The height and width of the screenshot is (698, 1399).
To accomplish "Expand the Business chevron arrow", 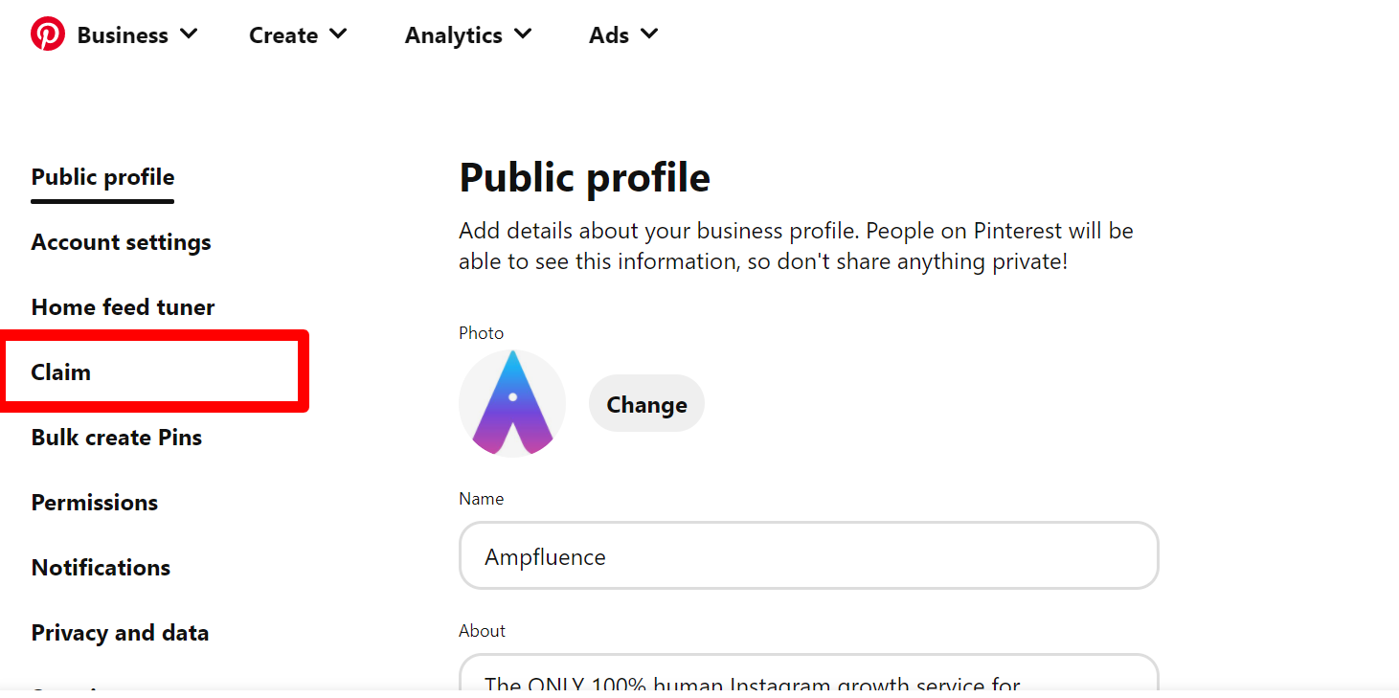I will click(x=189, y=34).
